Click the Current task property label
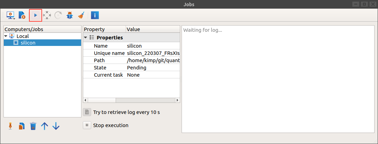 tap(108, 75)
